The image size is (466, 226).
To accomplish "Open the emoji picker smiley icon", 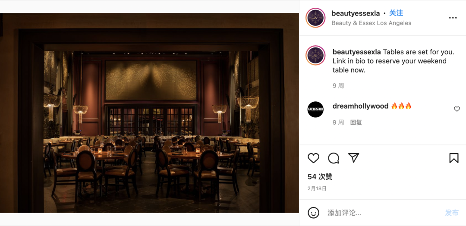I will pyautogui.click(x=313, y=213).
